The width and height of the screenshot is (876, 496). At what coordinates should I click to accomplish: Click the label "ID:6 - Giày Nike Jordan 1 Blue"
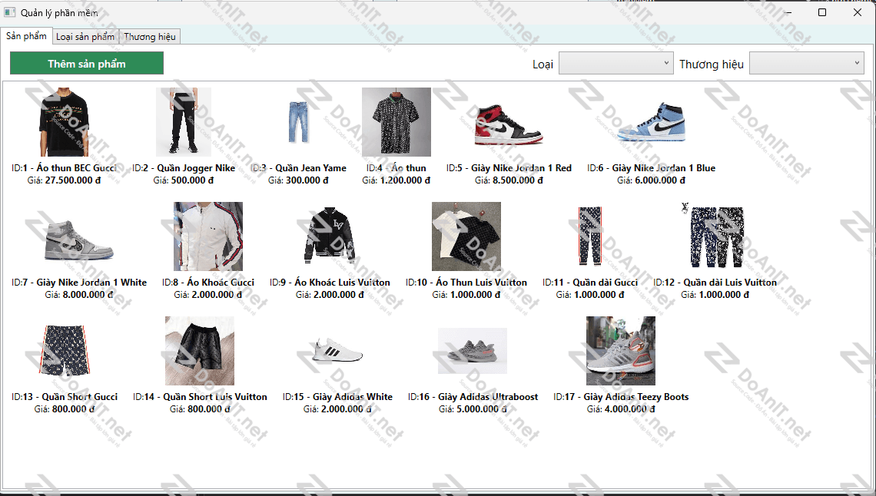[x=651, y=168]
